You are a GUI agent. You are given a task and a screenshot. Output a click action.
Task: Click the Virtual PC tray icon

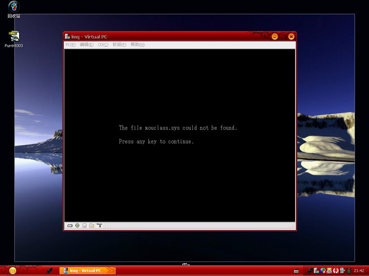[316, 271]
